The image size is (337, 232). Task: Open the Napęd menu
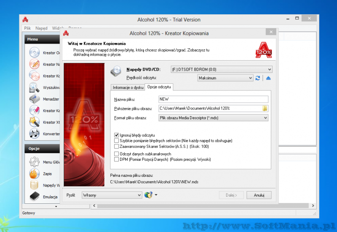(x=41, y=28)
